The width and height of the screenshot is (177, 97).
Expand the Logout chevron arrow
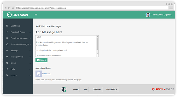click(30, 75)
